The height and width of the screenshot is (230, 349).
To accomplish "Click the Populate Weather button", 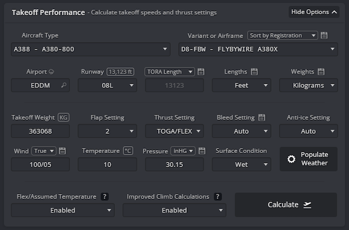I will pos(308,159).
